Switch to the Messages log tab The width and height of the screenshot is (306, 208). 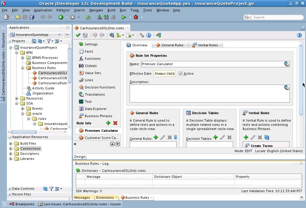pyautogui.click(x=82, y=198)
